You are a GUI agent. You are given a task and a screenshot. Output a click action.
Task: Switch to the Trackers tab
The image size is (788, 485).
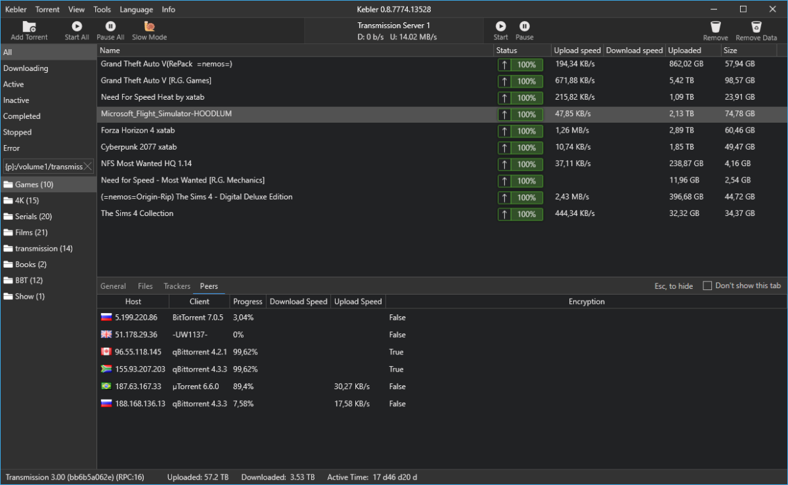(x=177, y=286)
